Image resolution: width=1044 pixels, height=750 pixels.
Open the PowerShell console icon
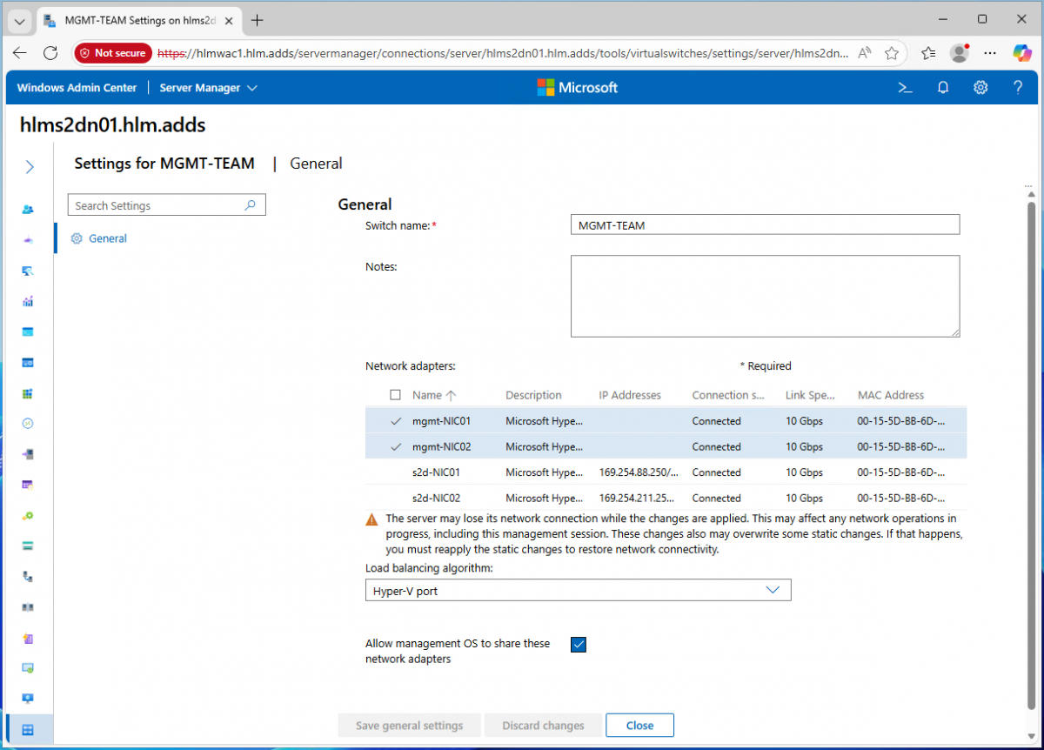point(905,87)
